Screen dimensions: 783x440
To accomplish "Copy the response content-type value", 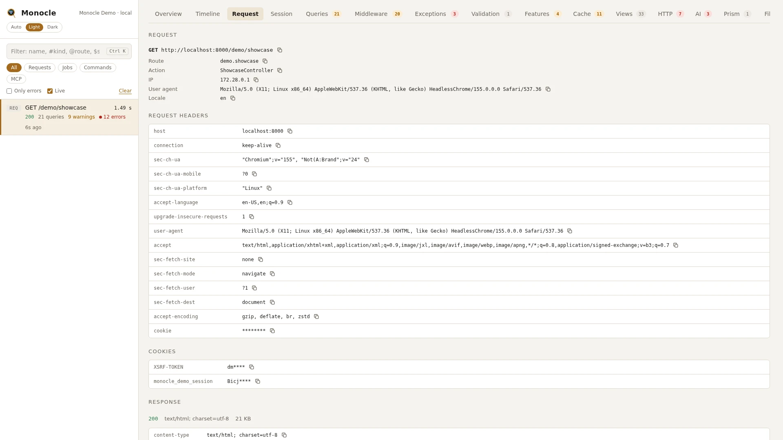I will [x=284, y=435].
